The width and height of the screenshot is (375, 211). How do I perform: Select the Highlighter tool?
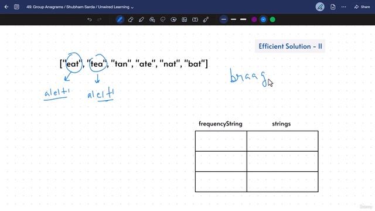click(x=141, y=19)
